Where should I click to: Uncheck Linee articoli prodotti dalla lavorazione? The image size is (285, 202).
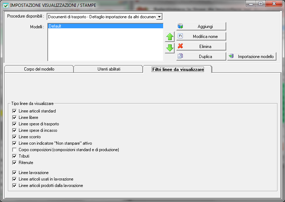pos(14,186)
